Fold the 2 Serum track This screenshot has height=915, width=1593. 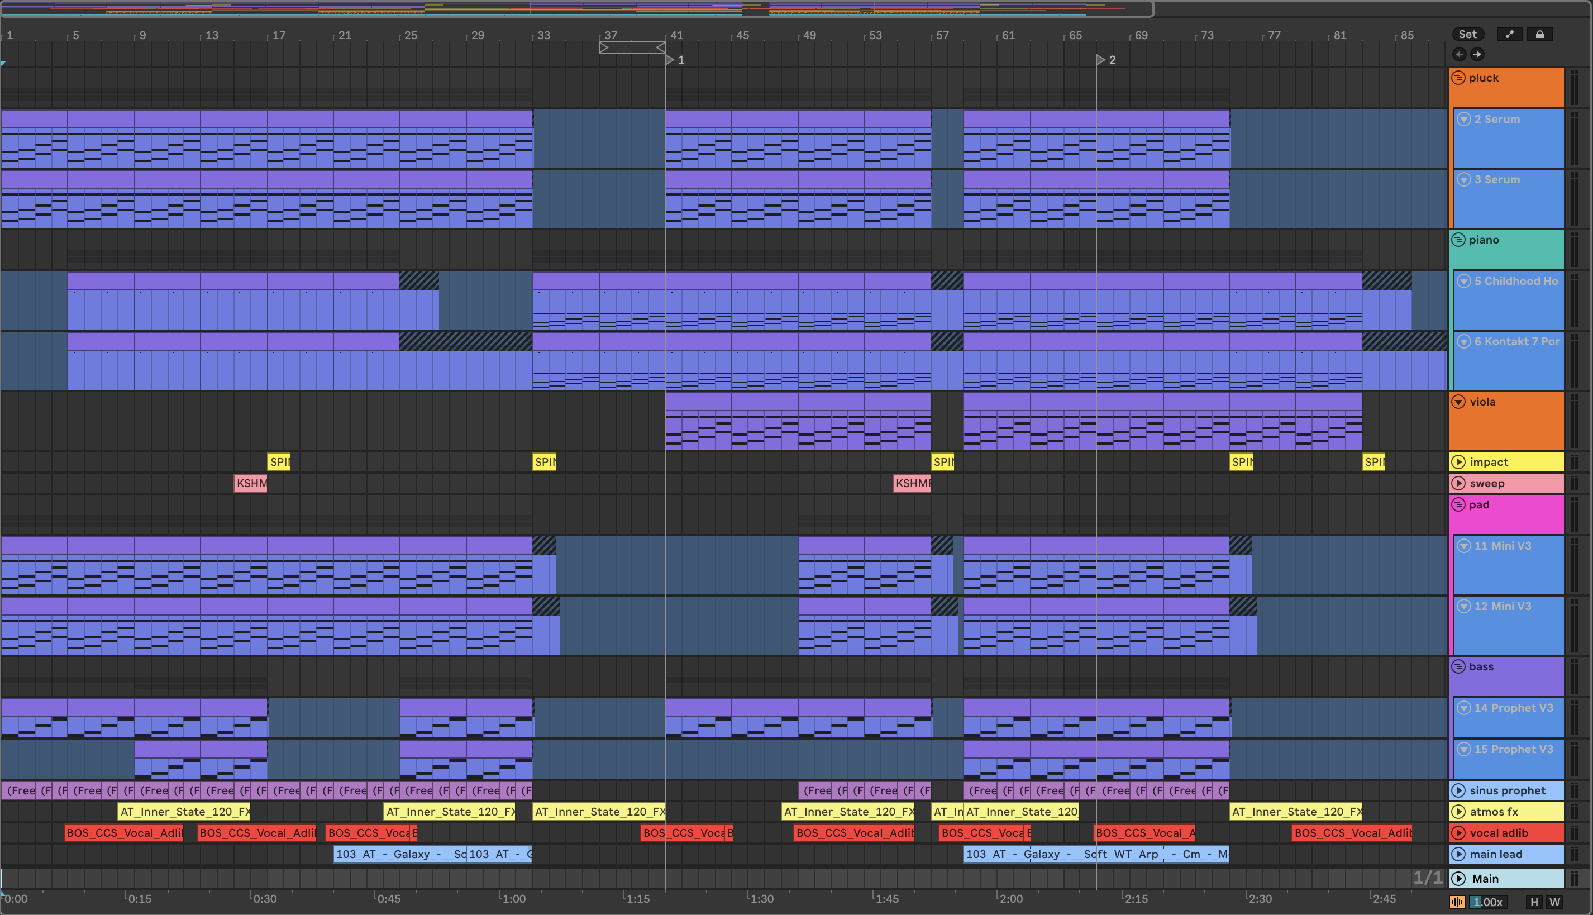[1464, 120]
